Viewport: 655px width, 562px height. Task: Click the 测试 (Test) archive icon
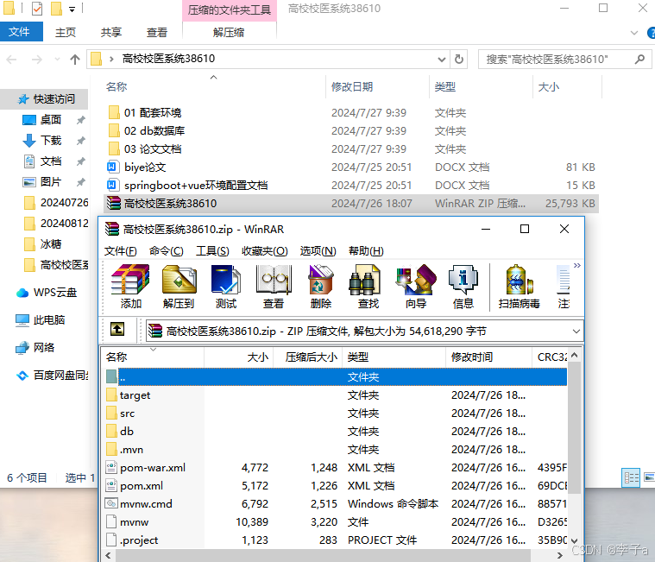(x=226, y=287)
